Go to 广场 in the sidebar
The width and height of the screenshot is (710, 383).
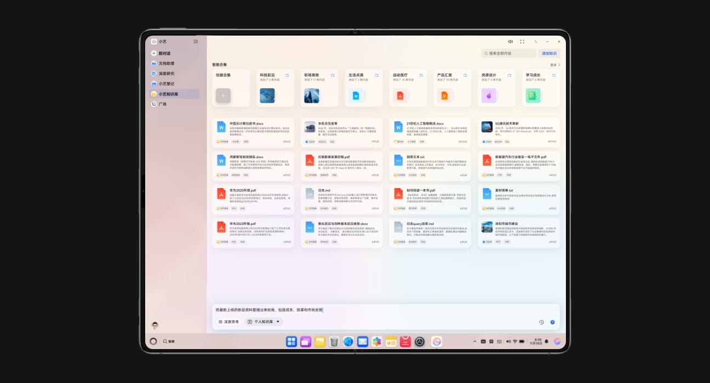coord(163,104)
